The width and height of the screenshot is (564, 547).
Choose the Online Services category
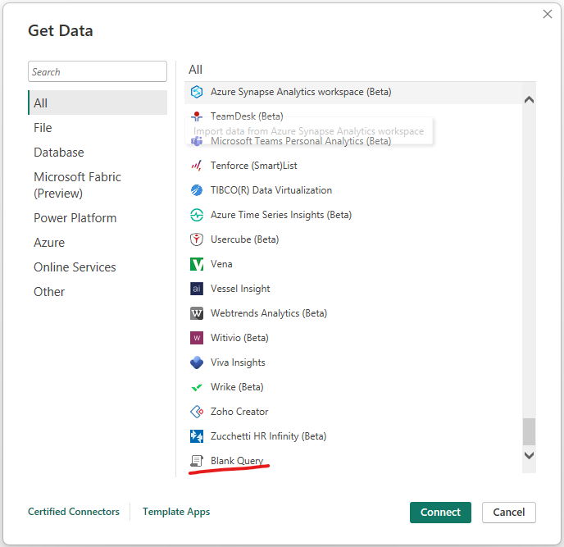[75, 267]
